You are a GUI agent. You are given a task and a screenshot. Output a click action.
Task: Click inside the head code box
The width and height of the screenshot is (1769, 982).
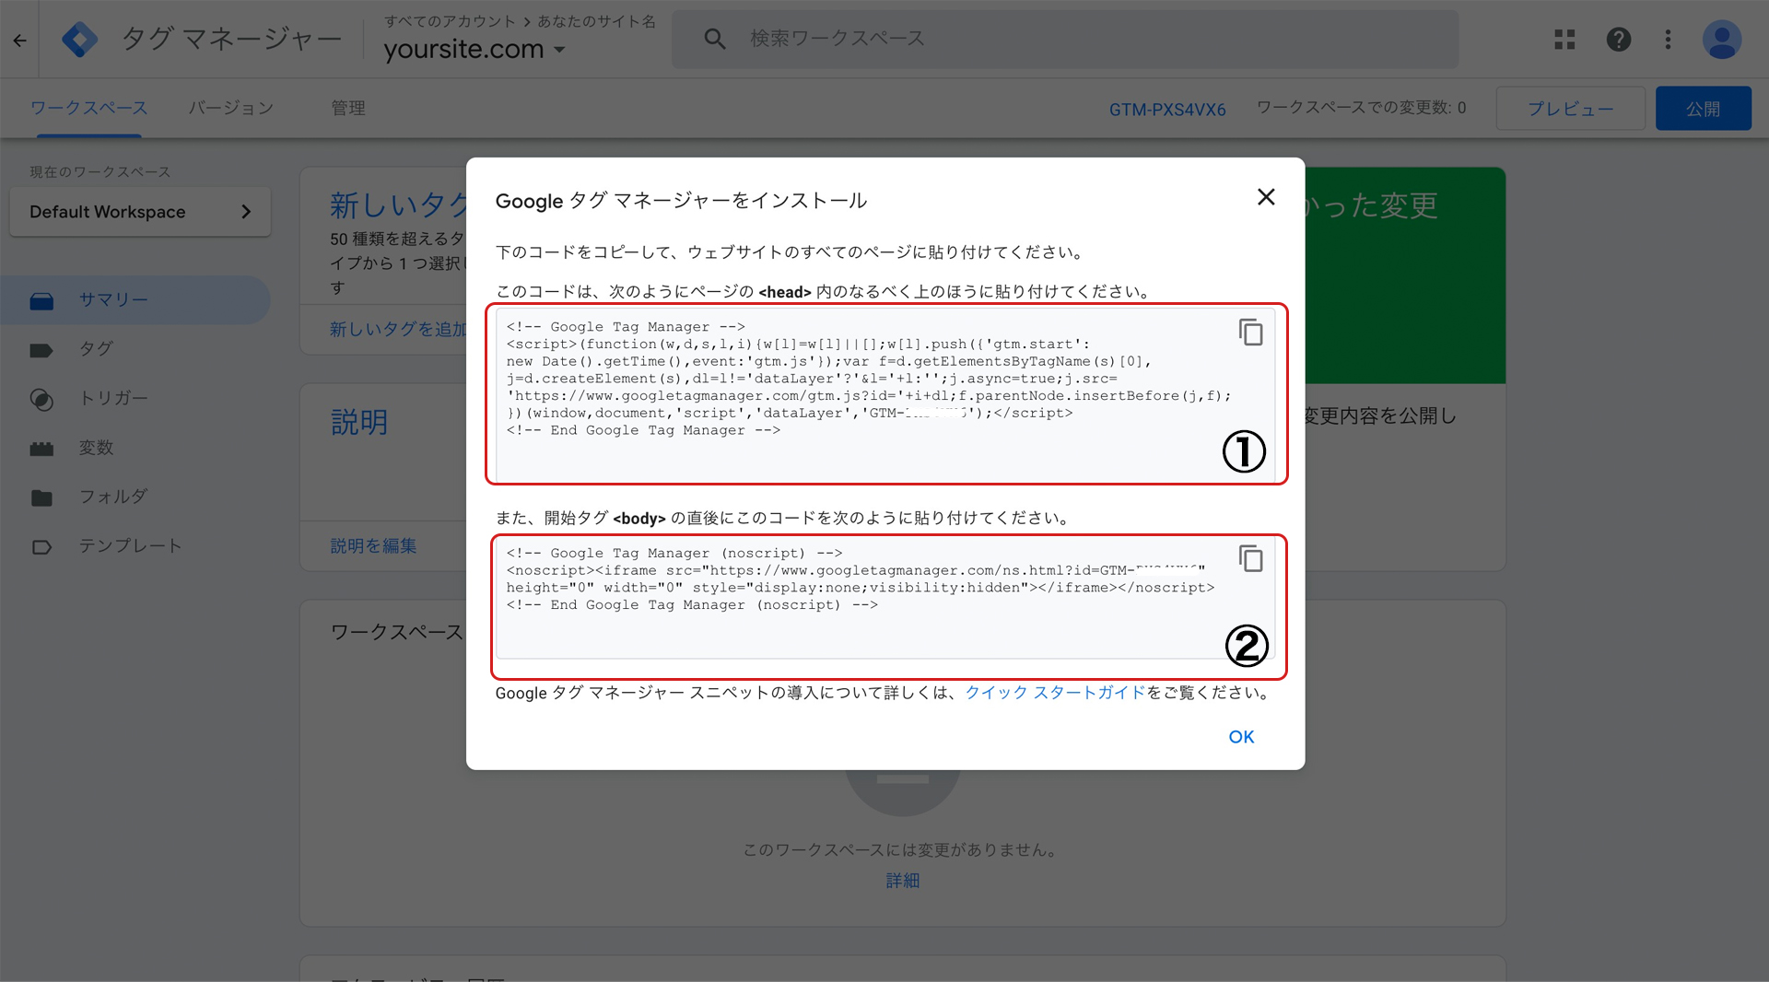click(x=885, y=395)
